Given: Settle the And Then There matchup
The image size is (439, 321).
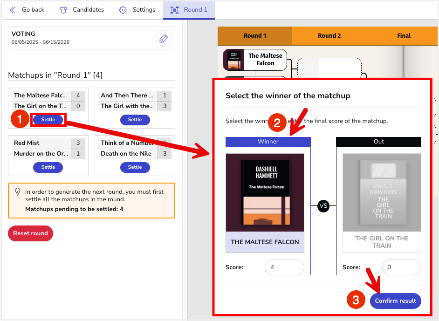Looking at the screenshot, I should pyautogui.click(x=135, y=120).
